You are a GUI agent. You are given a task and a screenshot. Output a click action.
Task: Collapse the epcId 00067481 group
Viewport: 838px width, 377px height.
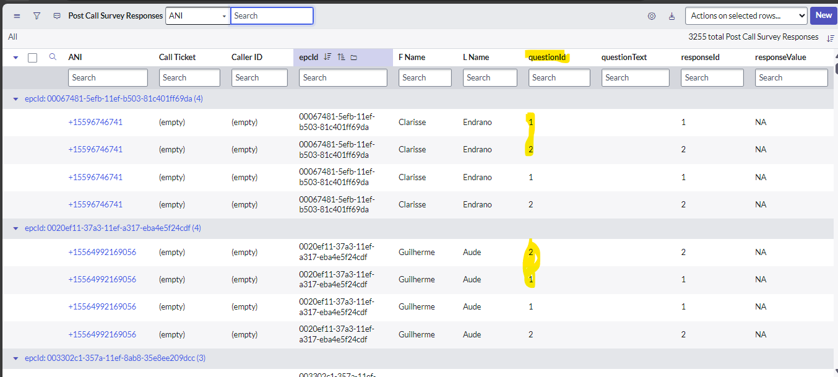point(15,98)
